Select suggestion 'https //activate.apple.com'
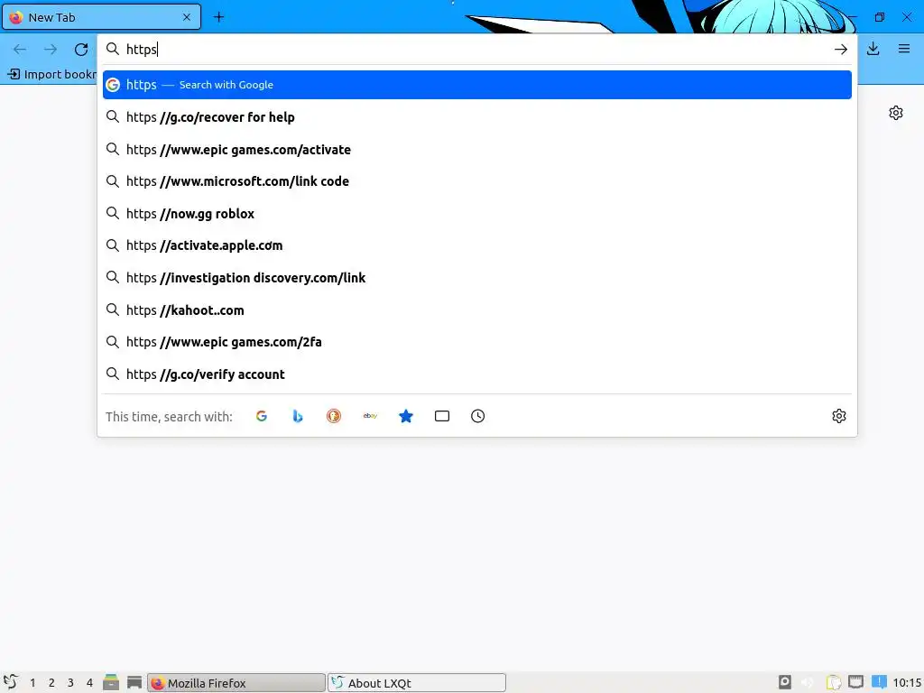The width and height of the screenshot is (924, 693). pyautogui.click(x=477, y=245)
